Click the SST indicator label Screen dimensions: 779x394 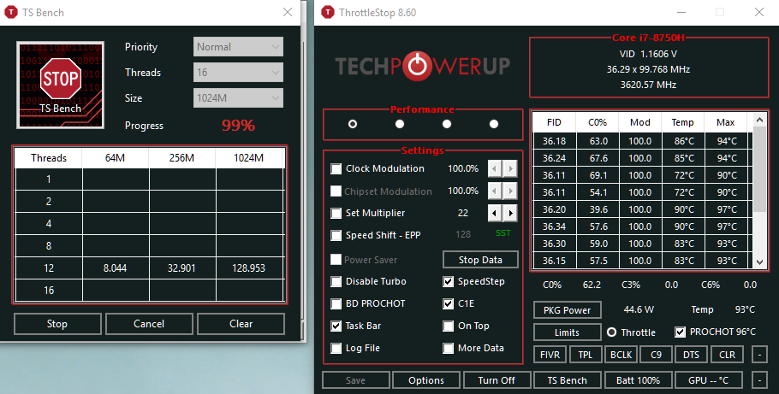click(502, 233)
